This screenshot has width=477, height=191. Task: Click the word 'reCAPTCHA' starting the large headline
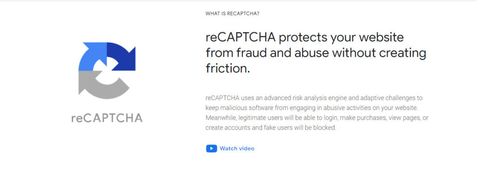coord(240,37)
